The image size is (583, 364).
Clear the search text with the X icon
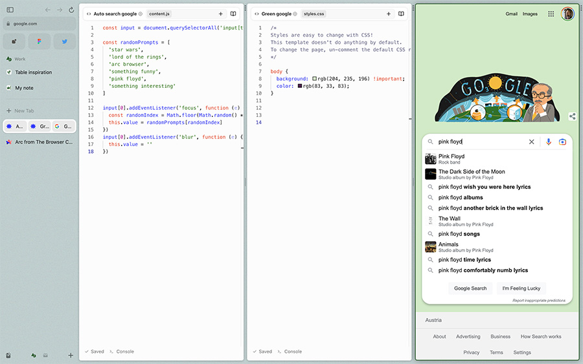(532, 142)
